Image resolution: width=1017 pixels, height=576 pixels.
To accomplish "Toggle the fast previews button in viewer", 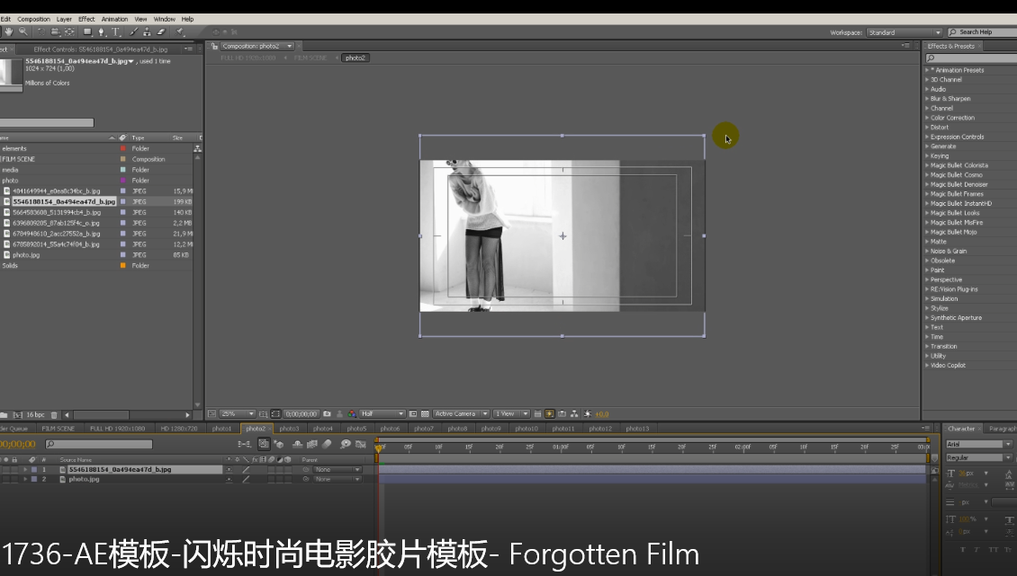I will pyautogui.click(x=549, y=414).
